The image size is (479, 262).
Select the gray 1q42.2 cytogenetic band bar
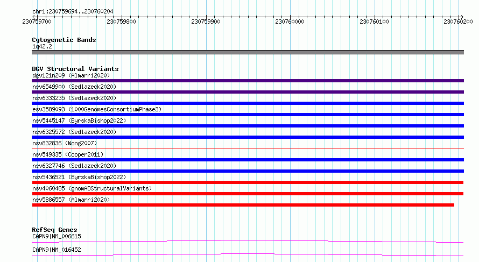pyautogui.click(x=248, y=52)
